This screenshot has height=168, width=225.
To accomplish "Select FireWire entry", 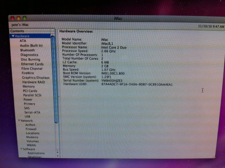I will [28, 73].
